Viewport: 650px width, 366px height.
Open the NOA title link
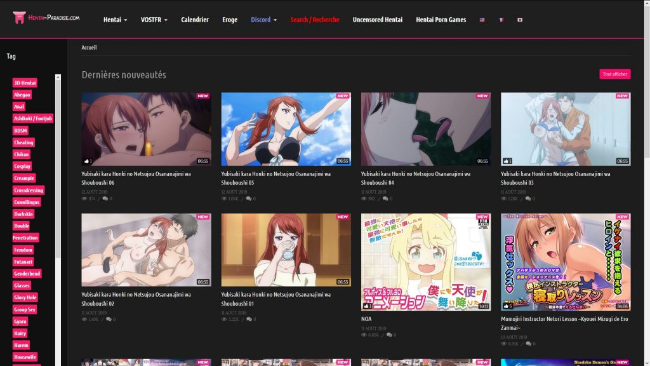click(x=366, y=319)
